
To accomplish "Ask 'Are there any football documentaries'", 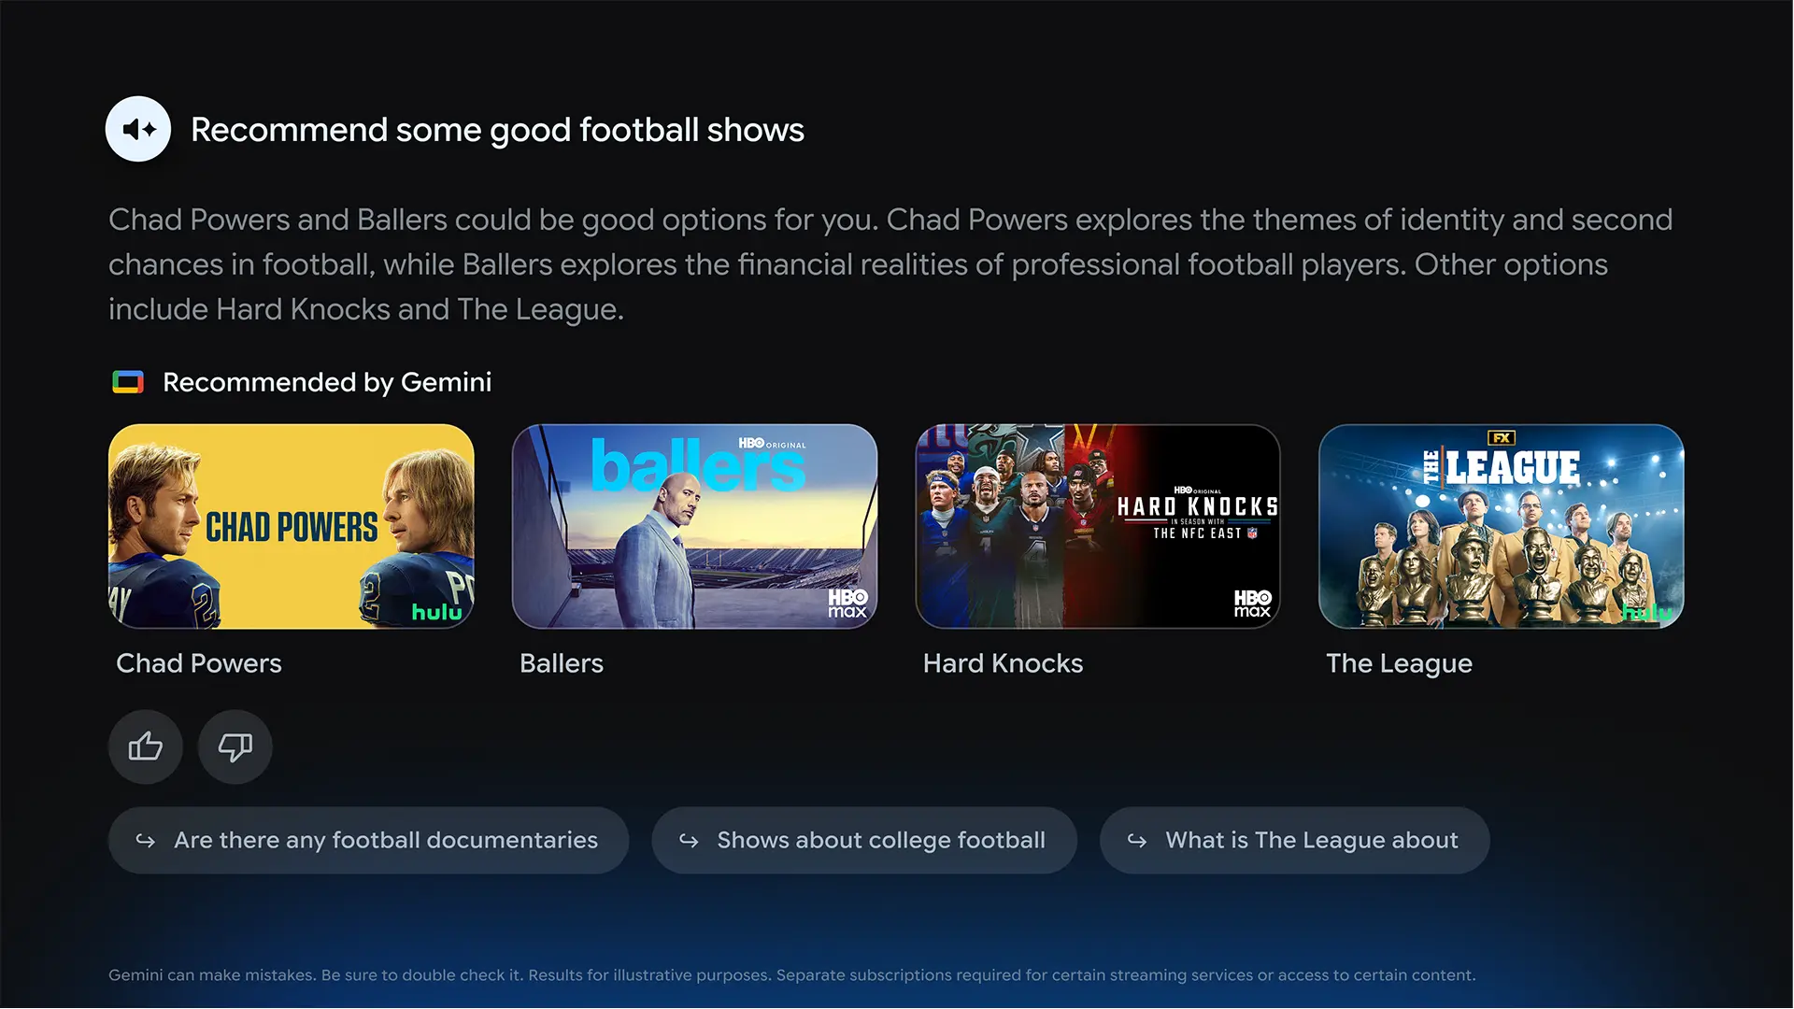I will tap(368, 841).
